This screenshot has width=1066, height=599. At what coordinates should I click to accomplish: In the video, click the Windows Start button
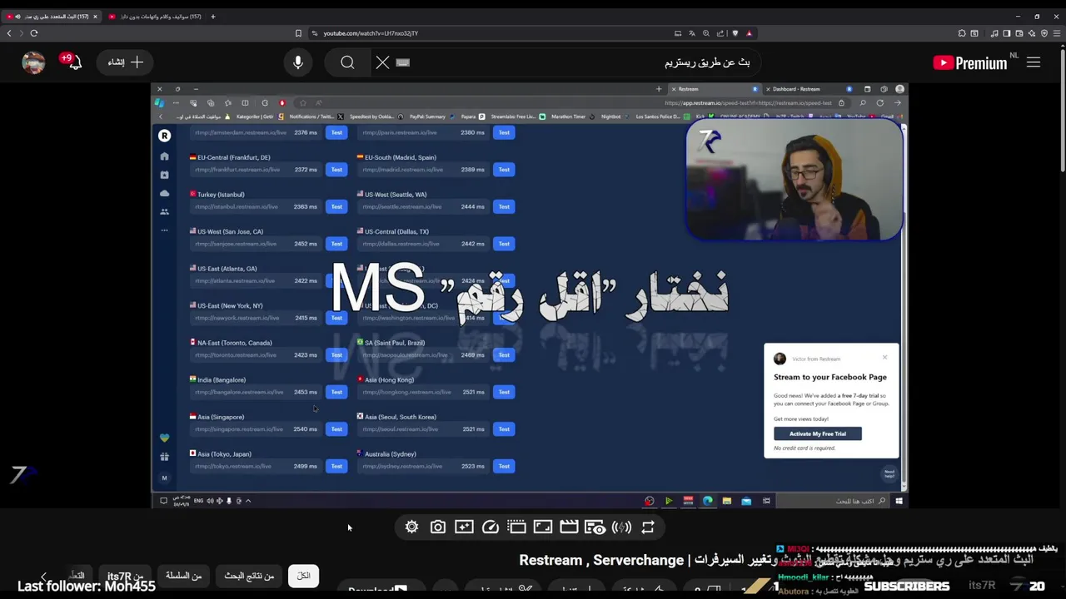899,501
